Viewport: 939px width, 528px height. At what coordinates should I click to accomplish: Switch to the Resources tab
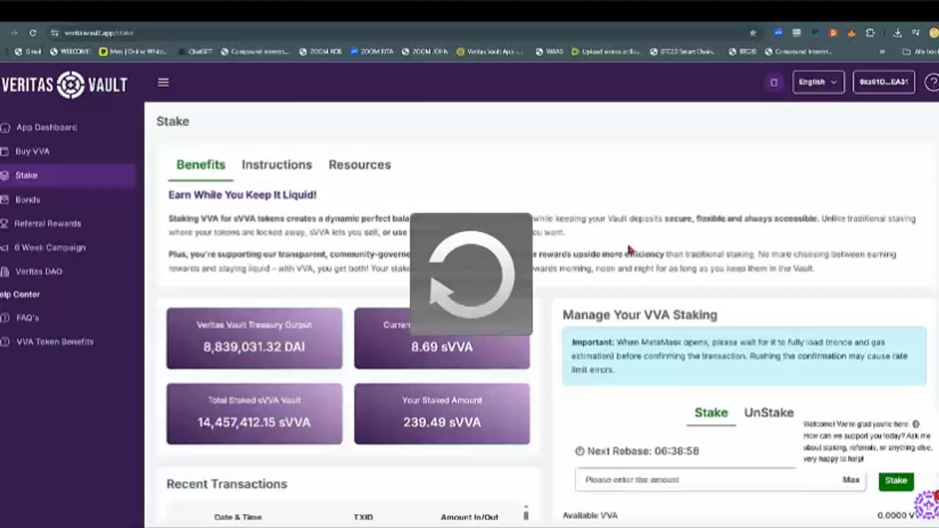359,165
